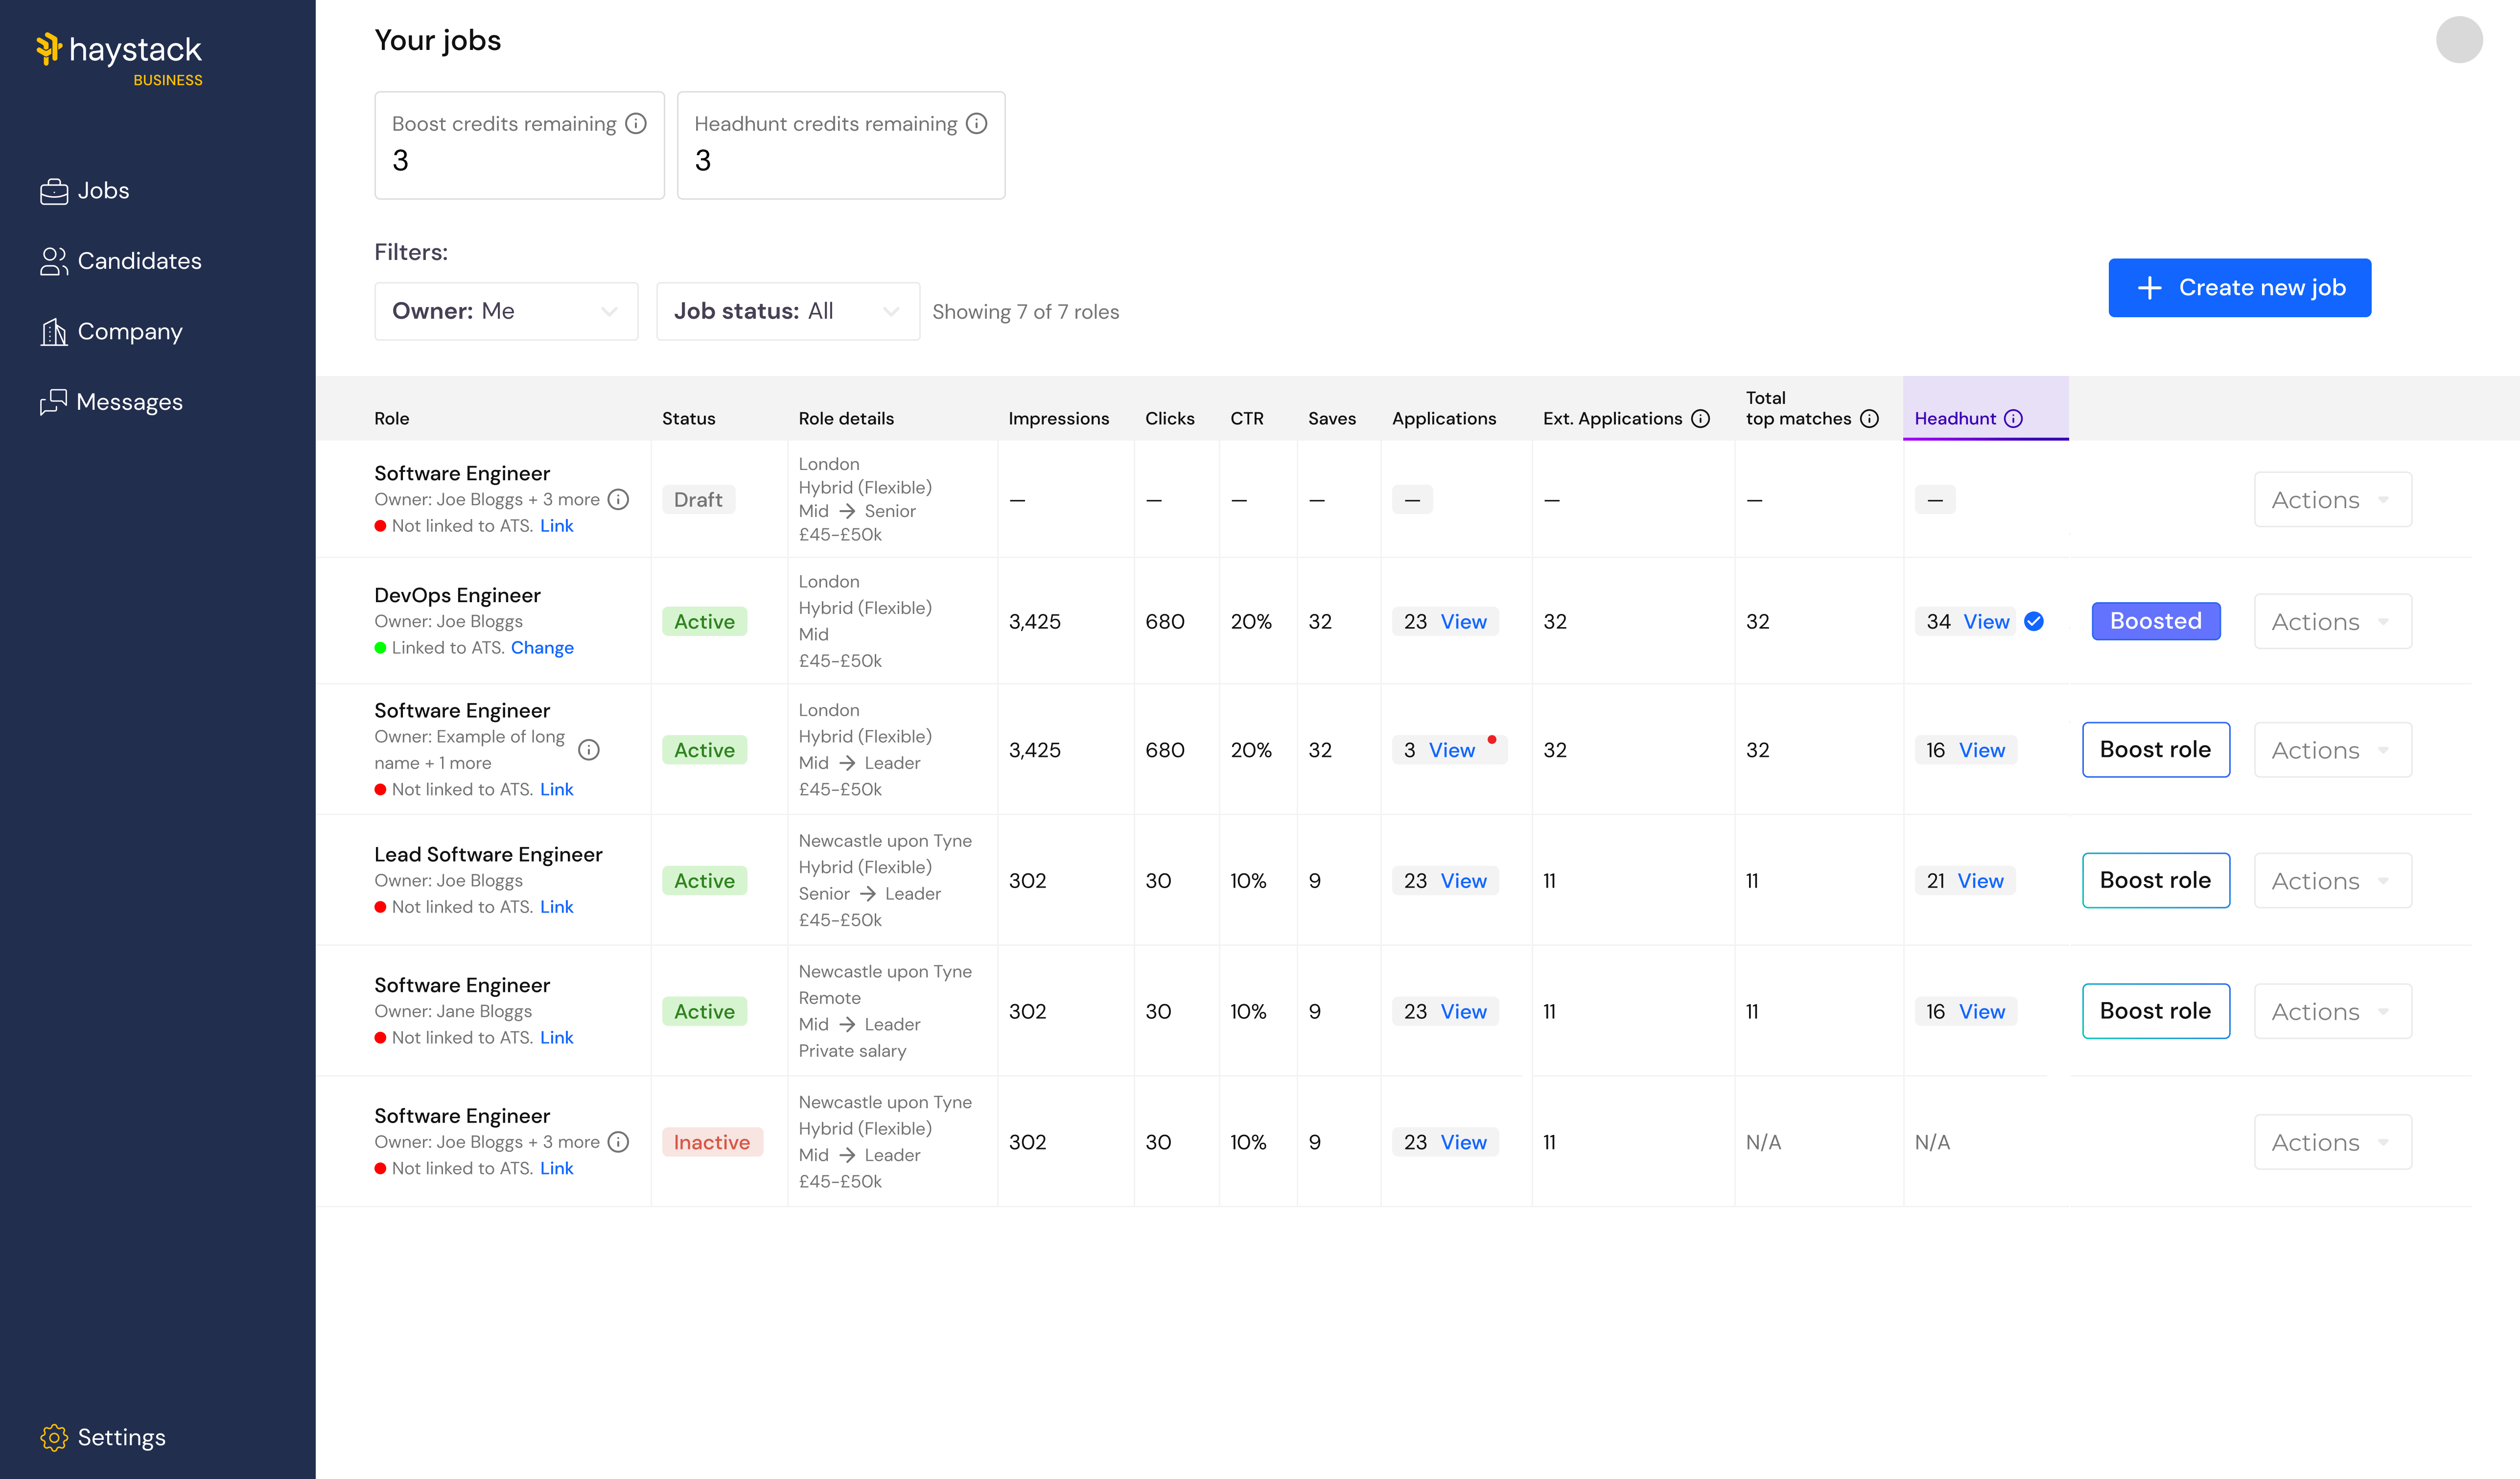Click the Haystack logo

(x=117, y=49)
